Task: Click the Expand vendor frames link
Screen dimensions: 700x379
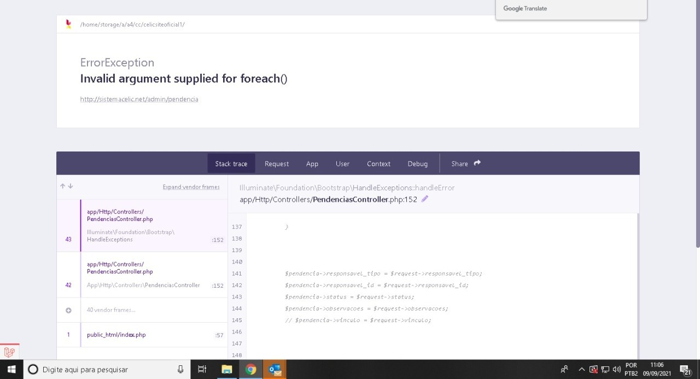Action: coord(191,186)
